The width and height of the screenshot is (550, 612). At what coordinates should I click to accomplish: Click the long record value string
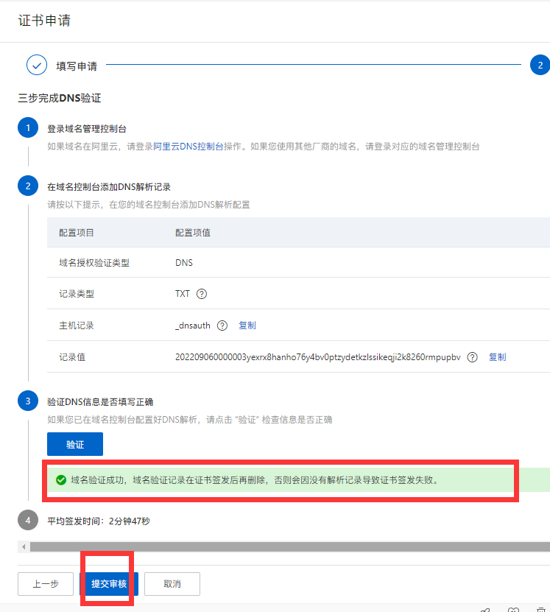317,357
